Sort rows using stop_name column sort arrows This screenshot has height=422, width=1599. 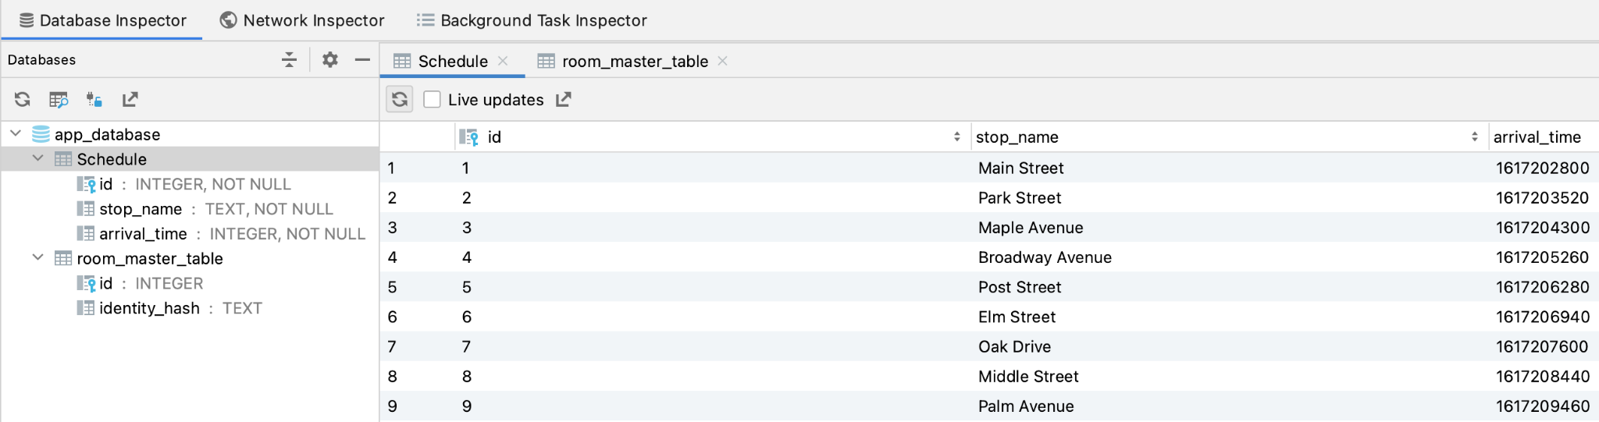pos(1474,137)
